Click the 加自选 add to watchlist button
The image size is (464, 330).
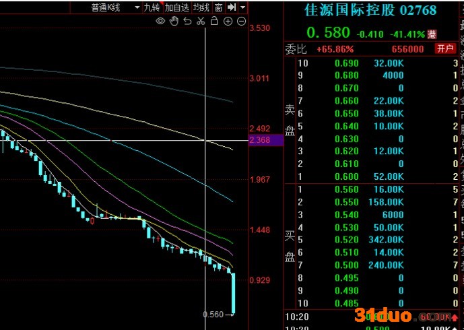coord(176,7)
